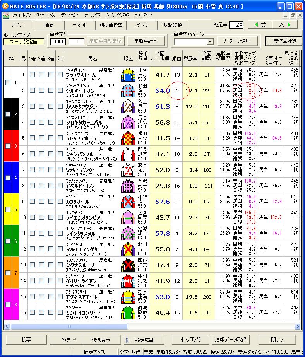Image resolution: width=305 pixels, height=357 pixels.
Task: Click the jockey silks icon for ゲイリーライアン
Action: pyautogui.click(x=128, y=281)
